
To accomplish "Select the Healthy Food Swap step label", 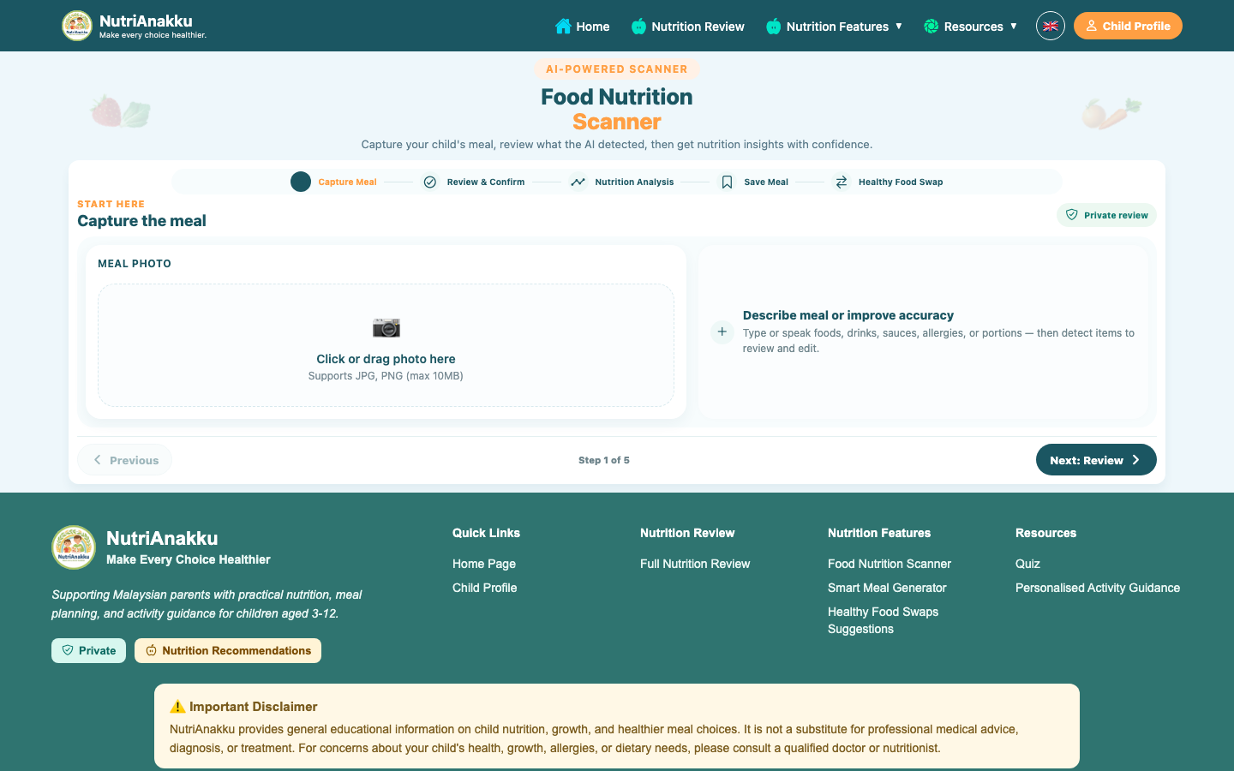I will click(901, 182).
